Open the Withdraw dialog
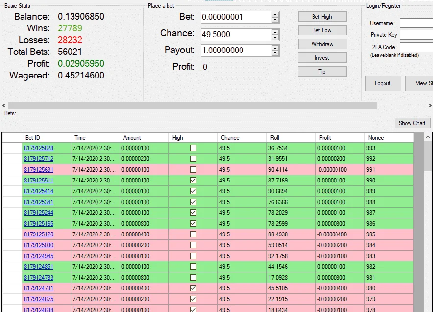Image resolution: width=433 pixels, height=312 pixels. [322, 44]
